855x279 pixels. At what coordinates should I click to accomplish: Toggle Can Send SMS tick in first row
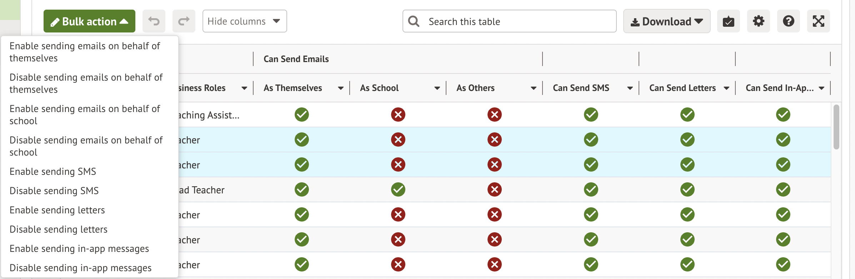[x=591, y=115]
